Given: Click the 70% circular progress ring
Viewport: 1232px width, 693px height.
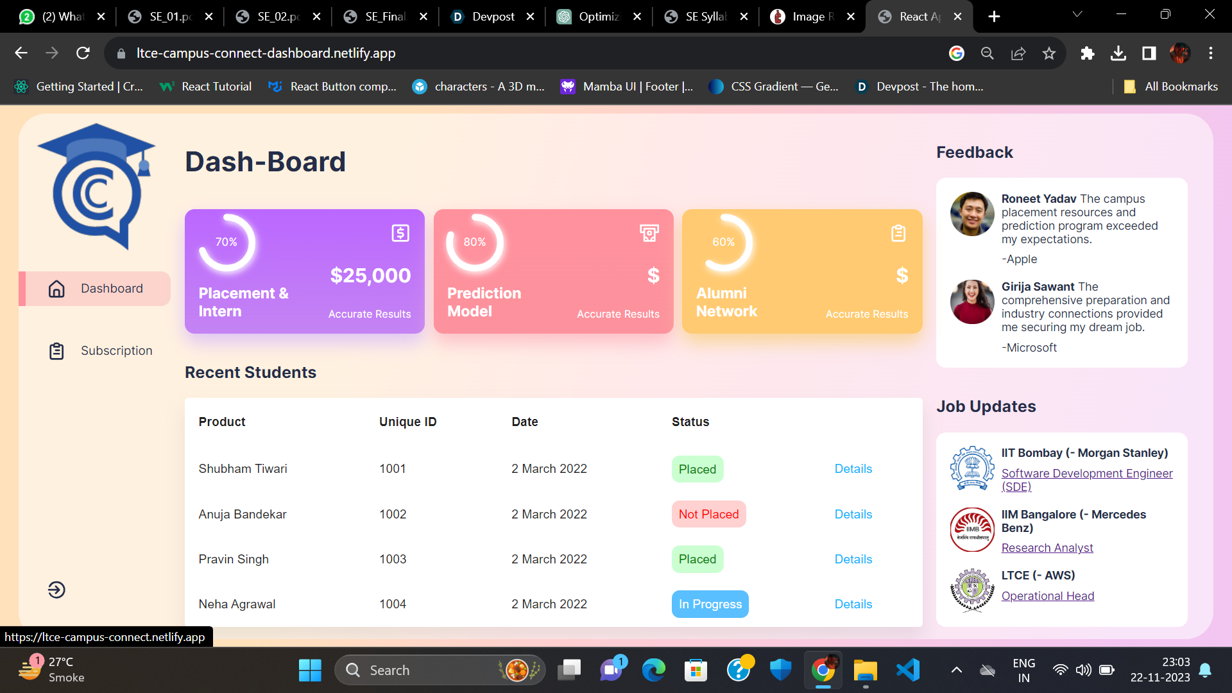Looking at the screenshot, I should [x=227, y=243].
